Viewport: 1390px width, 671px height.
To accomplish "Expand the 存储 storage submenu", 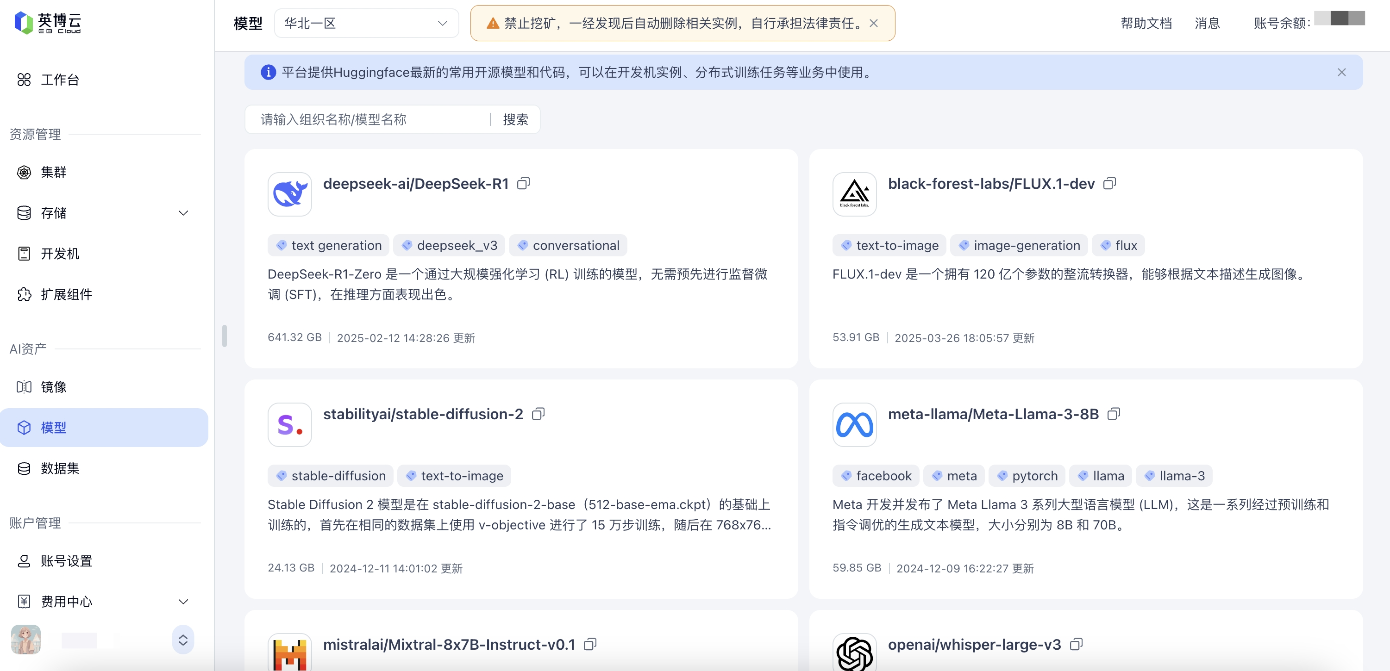I will 183,213.
